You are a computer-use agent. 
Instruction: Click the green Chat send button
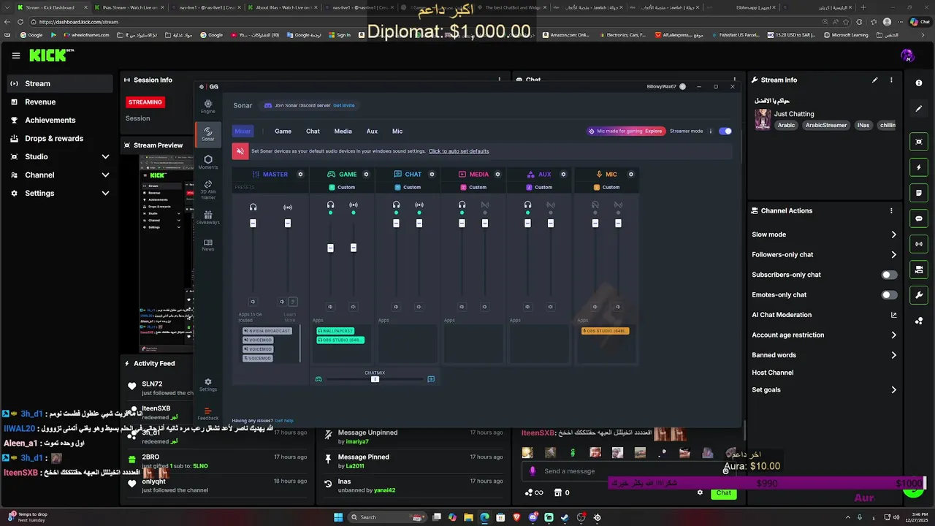click(x=723, y=492)
